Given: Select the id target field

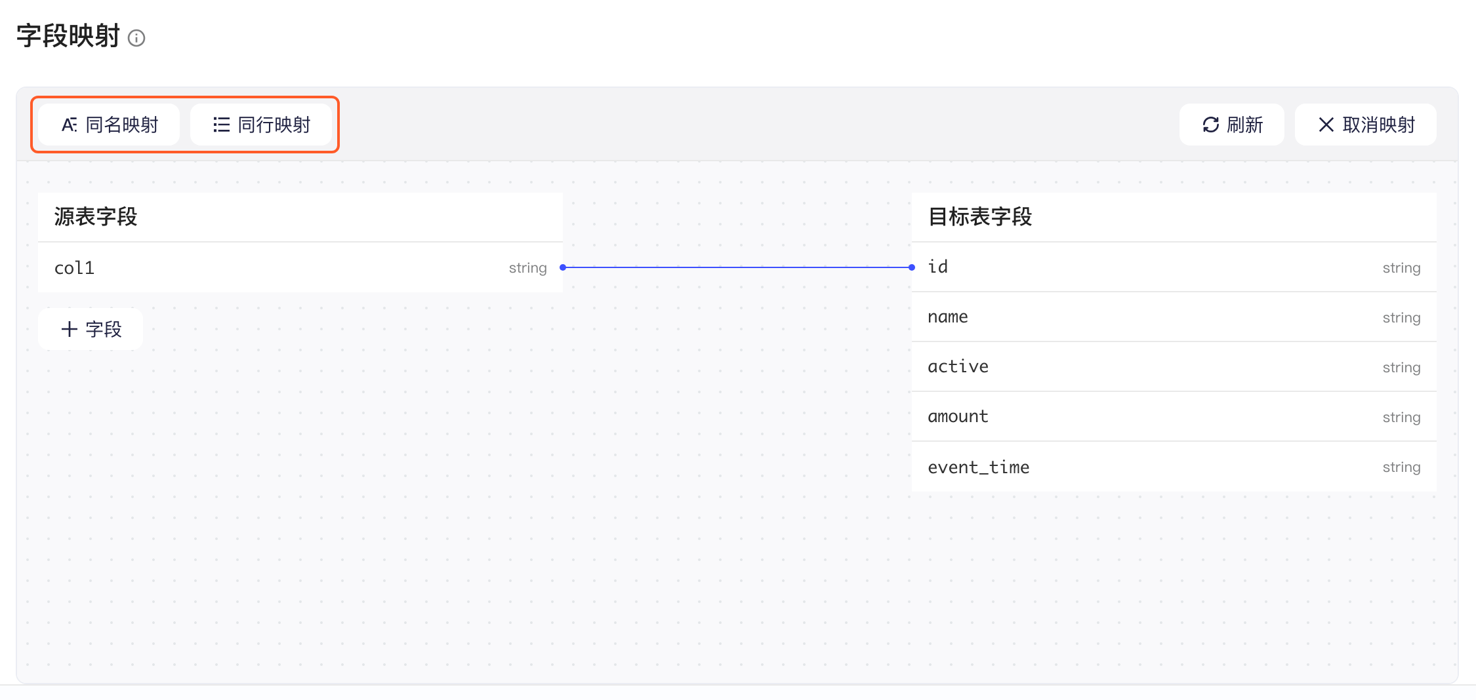Looking at the screenshot, I should pyautogui.click(x=1174, y=267).
